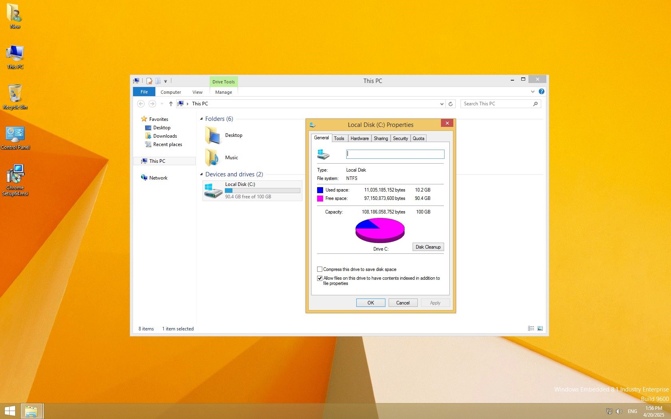
Task: Select the This PC desktop shortcut
Action: point(15,57)
